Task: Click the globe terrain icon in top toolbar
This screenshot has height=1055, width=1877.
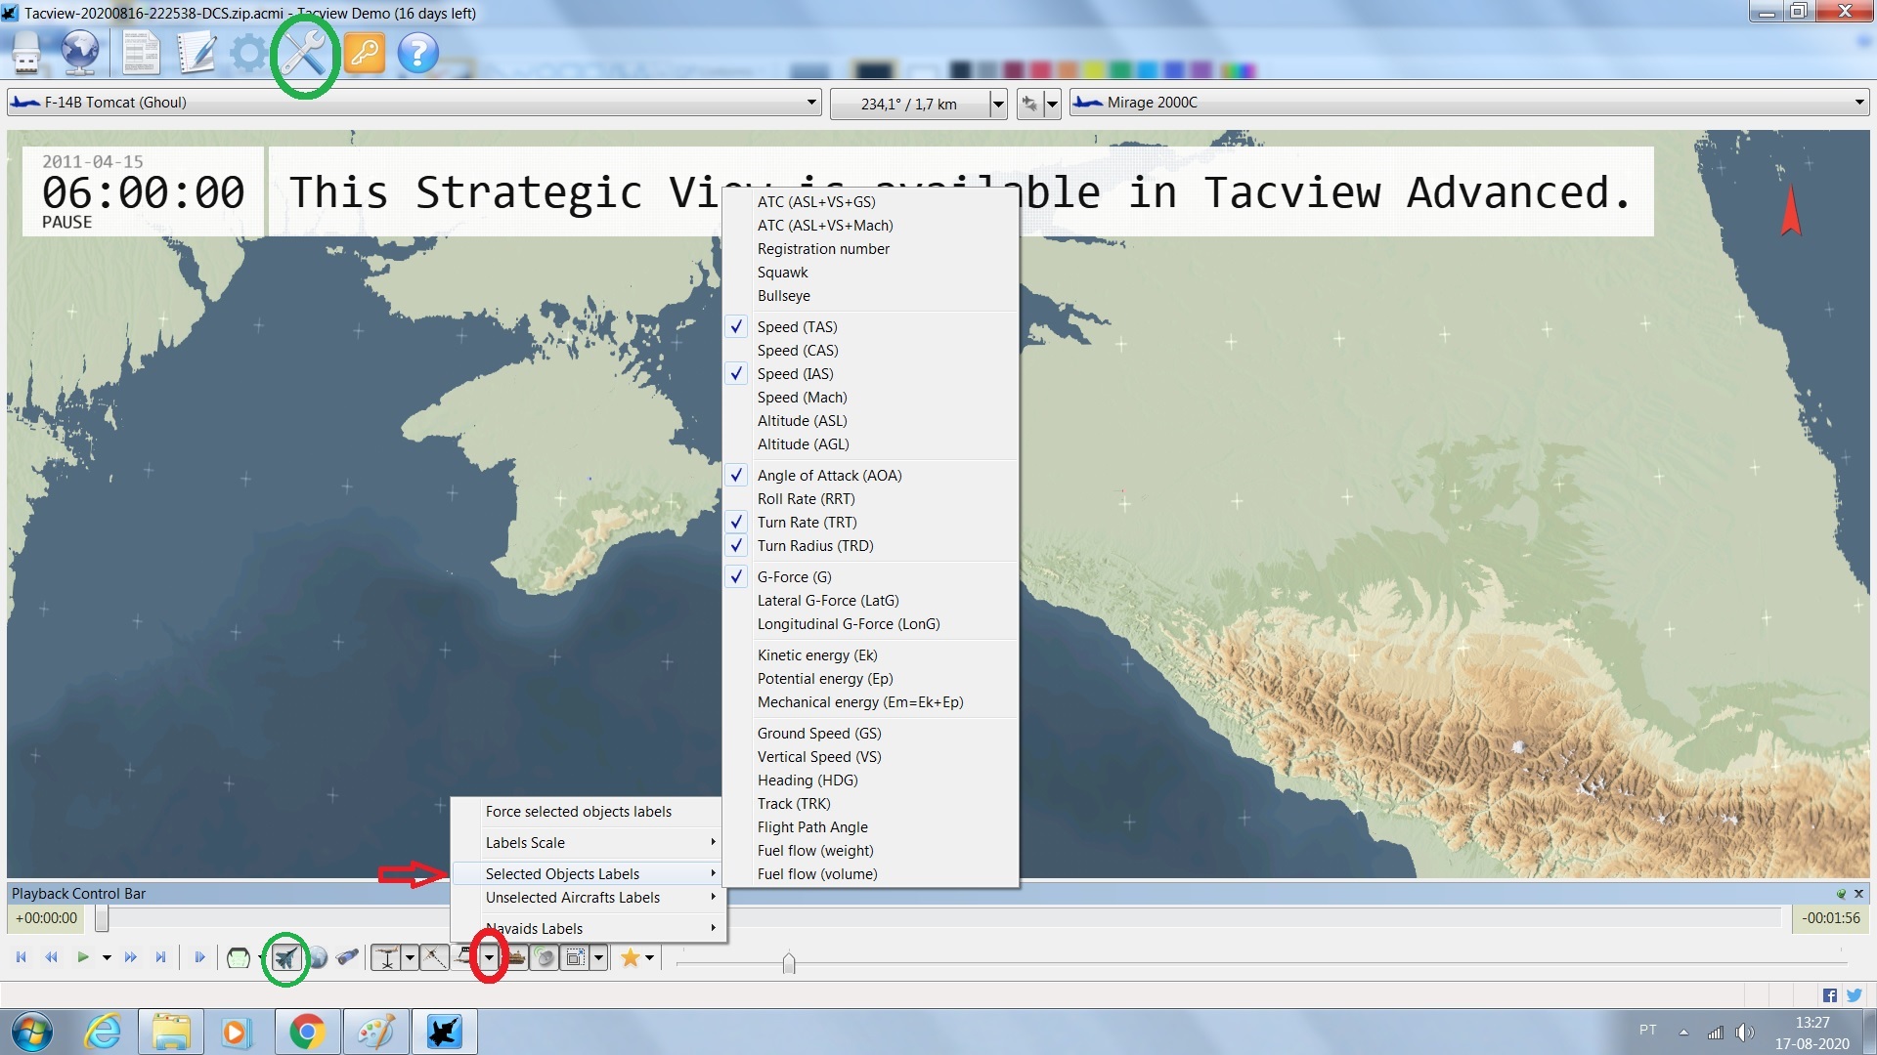Action: tap(80, 53)
